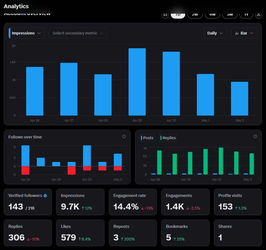Open the Shares card
Screen dimensions: 266x250
click(238, 233)
